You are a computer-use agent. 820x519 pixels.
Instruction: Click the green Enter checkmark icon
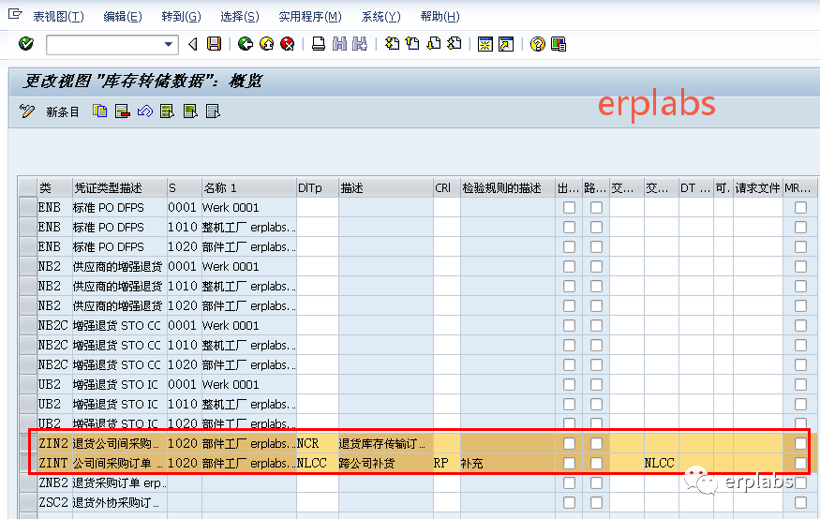[25, 44]
